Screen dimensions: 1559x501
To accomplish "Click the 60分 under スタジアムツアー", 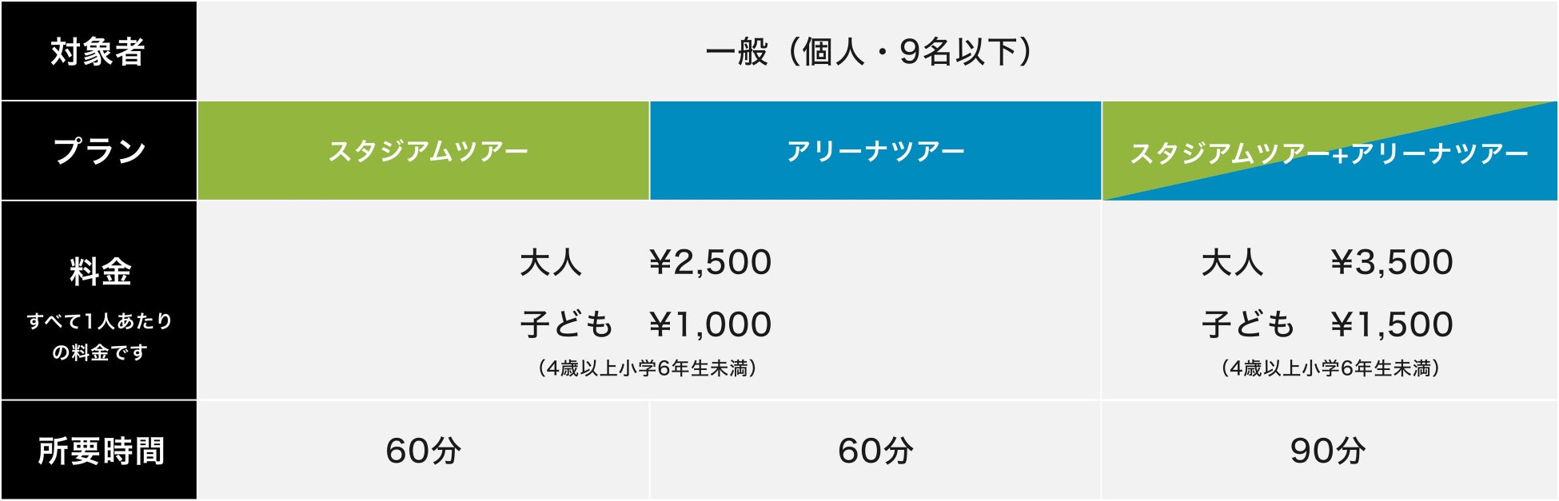I will click(x=424, y=451).
